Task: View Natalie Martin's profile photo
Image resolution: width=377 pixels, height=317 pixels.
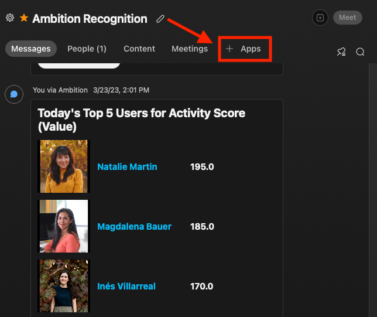Action: [63, 166]
